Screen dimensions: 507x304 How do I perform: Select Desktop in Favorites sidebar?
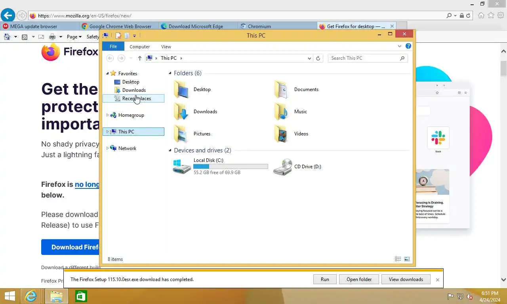(130, 82)
